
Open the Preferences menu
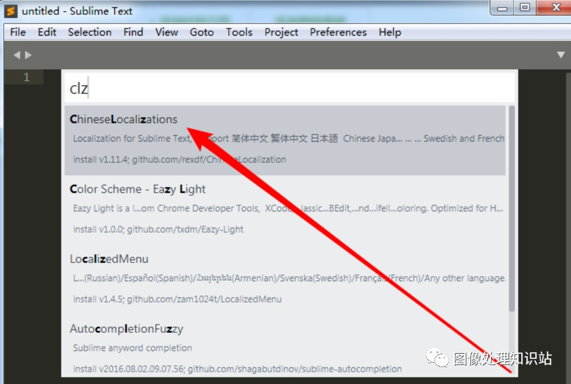tap(338, 32)
